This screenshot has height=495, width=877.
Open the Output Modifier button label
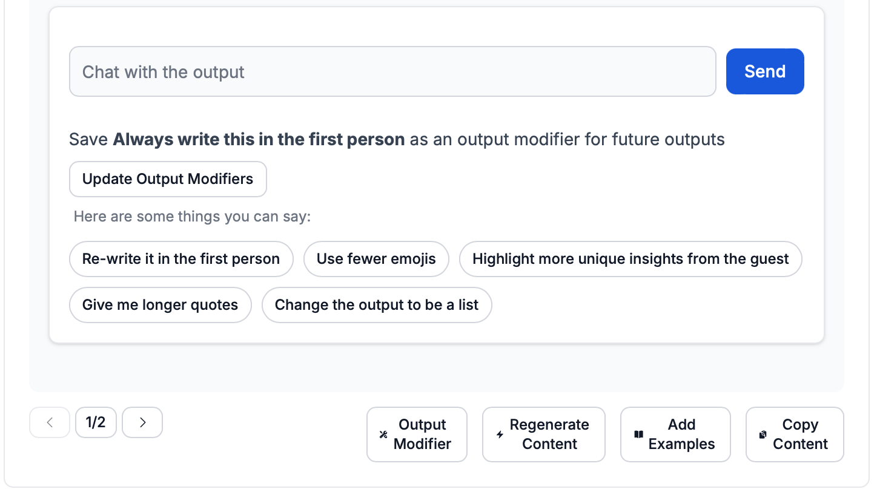pos(422,434)
